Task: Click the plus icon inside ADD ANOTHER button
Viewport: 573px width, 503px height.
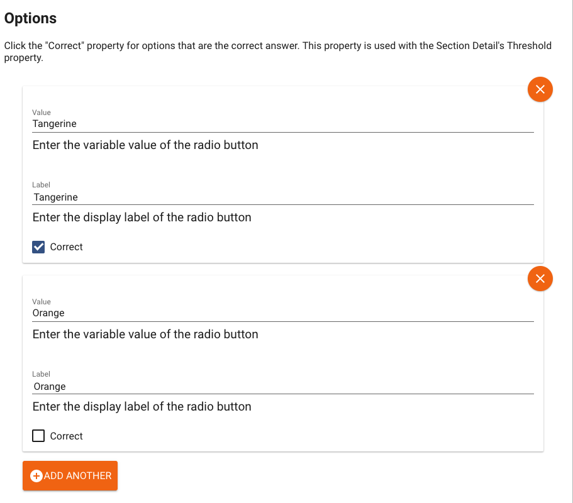Action: point(38,476)
